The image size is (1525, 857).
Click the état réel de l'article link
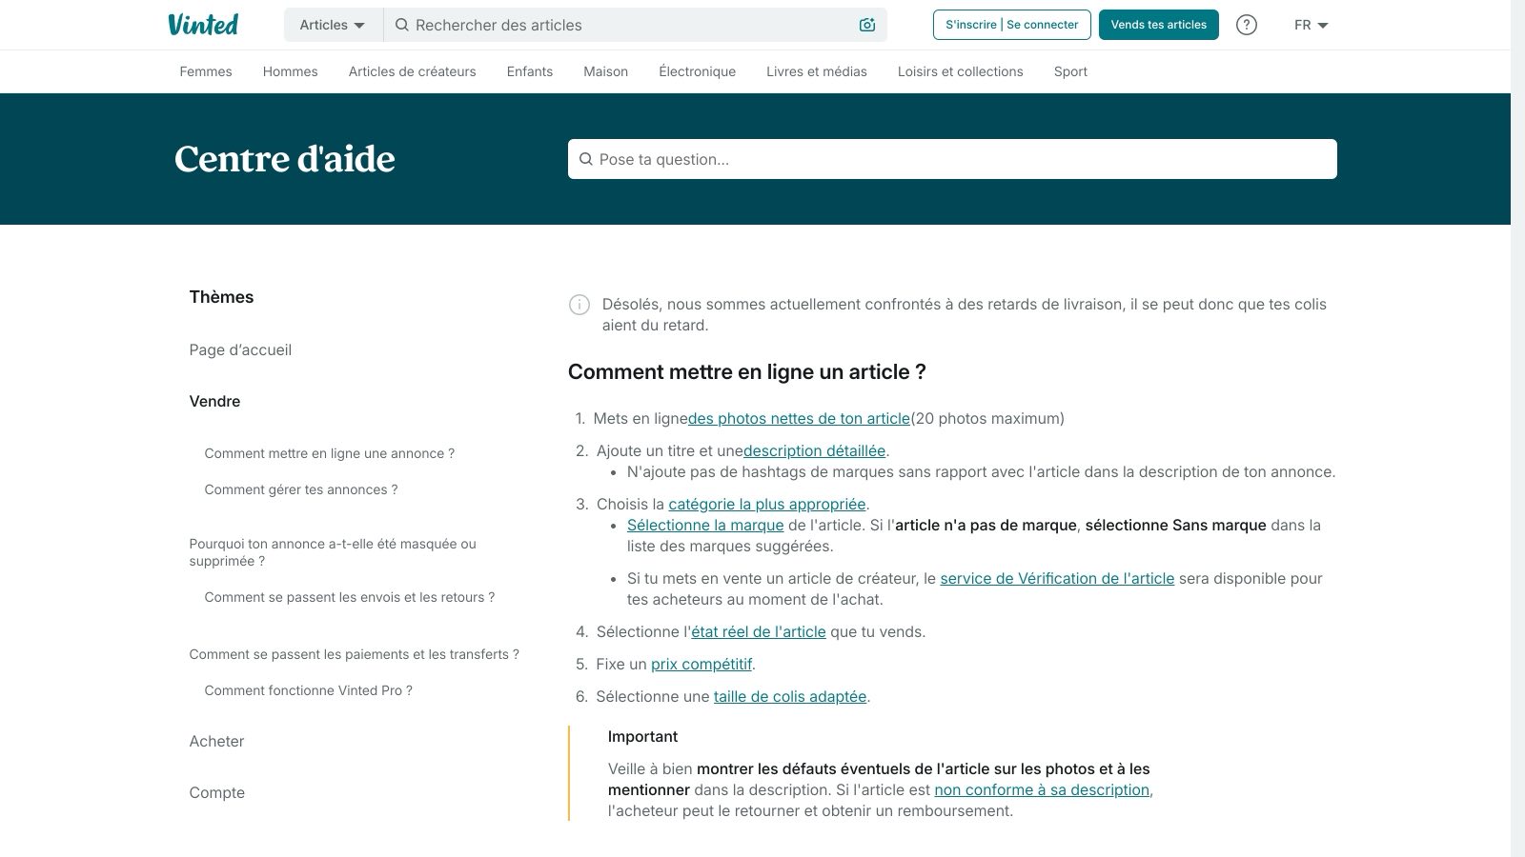(759, 632)
